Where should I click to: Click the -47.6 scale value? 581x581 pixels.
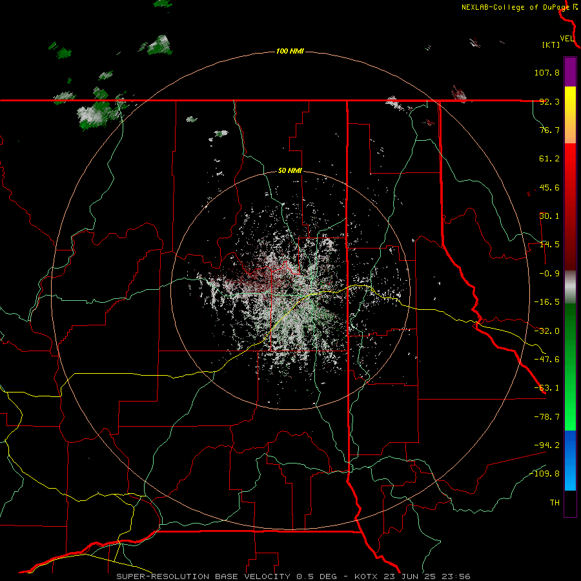coord(547,360)
